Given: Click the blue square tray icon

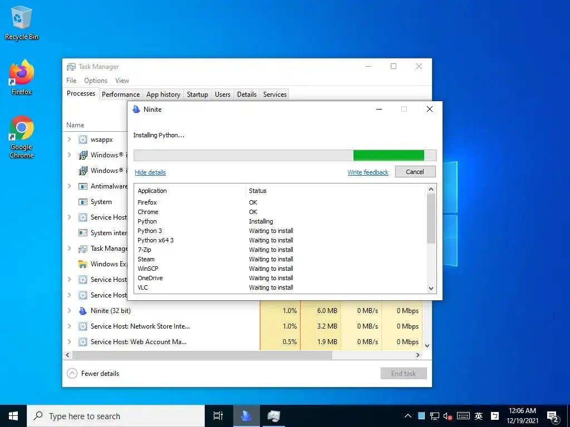Looking at the screenshot, I should pos(421,416).
